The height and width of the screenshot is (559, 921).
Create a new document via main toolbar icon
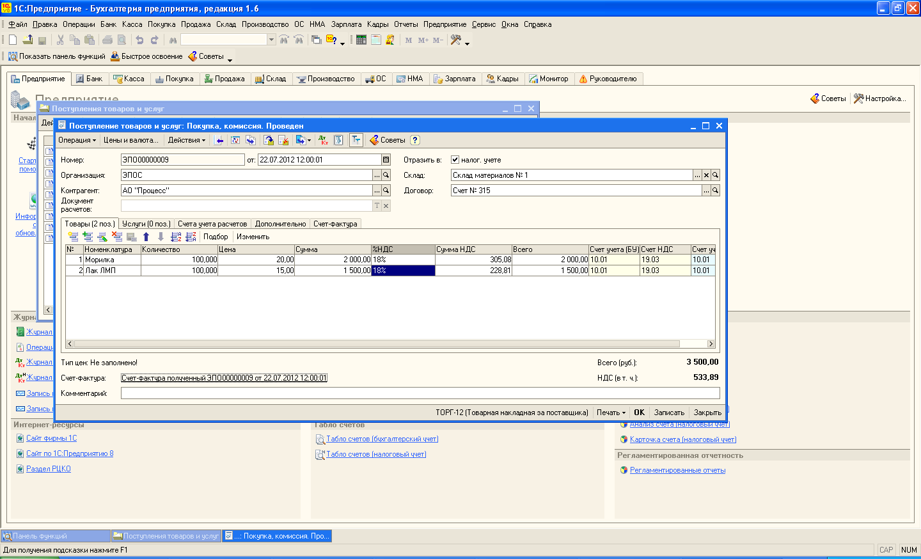pyautogui.click(x=13, y=40)
